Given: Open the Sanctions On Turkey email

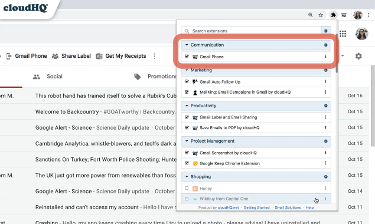Looking at the screenshot, I should [x=106, y=160].
